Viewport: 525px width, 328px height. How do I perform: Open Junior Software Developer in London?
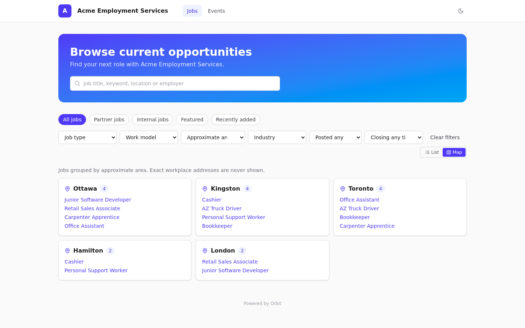pos(235,270)
